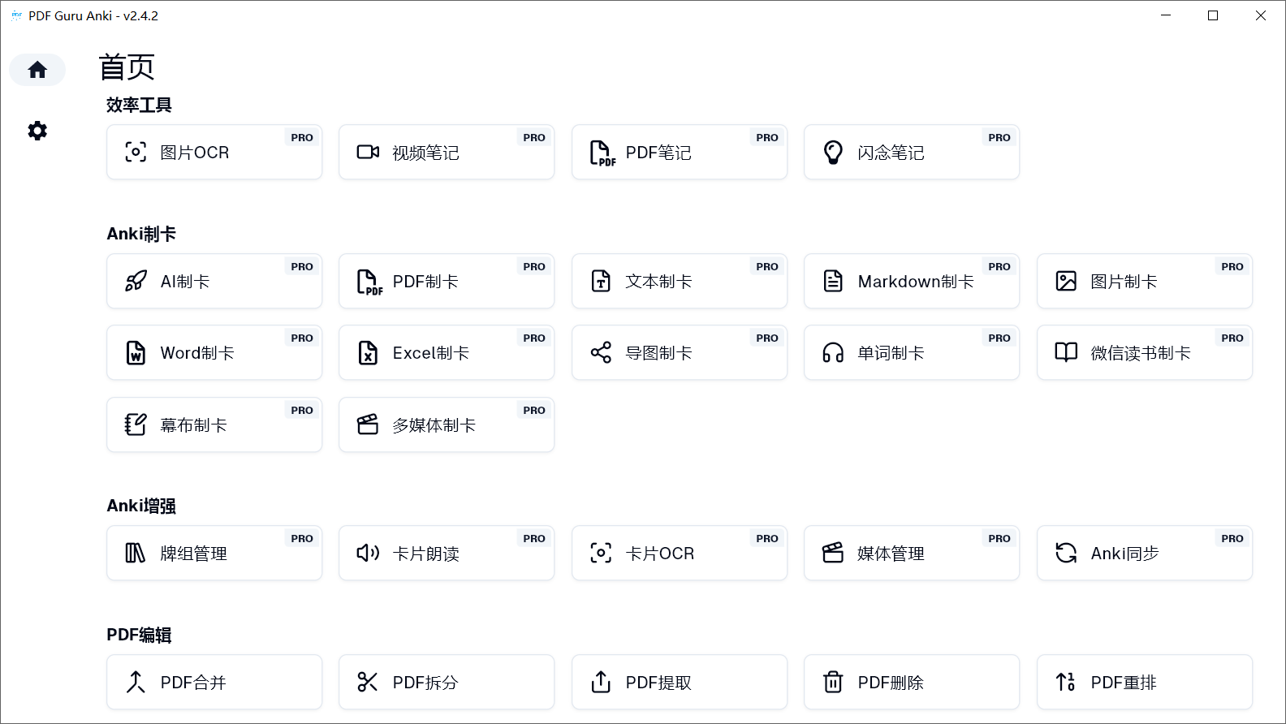Screen dimensions: 1286x724
Task: Click the 微信读书制卡 open book icon
Action: 1066,351
